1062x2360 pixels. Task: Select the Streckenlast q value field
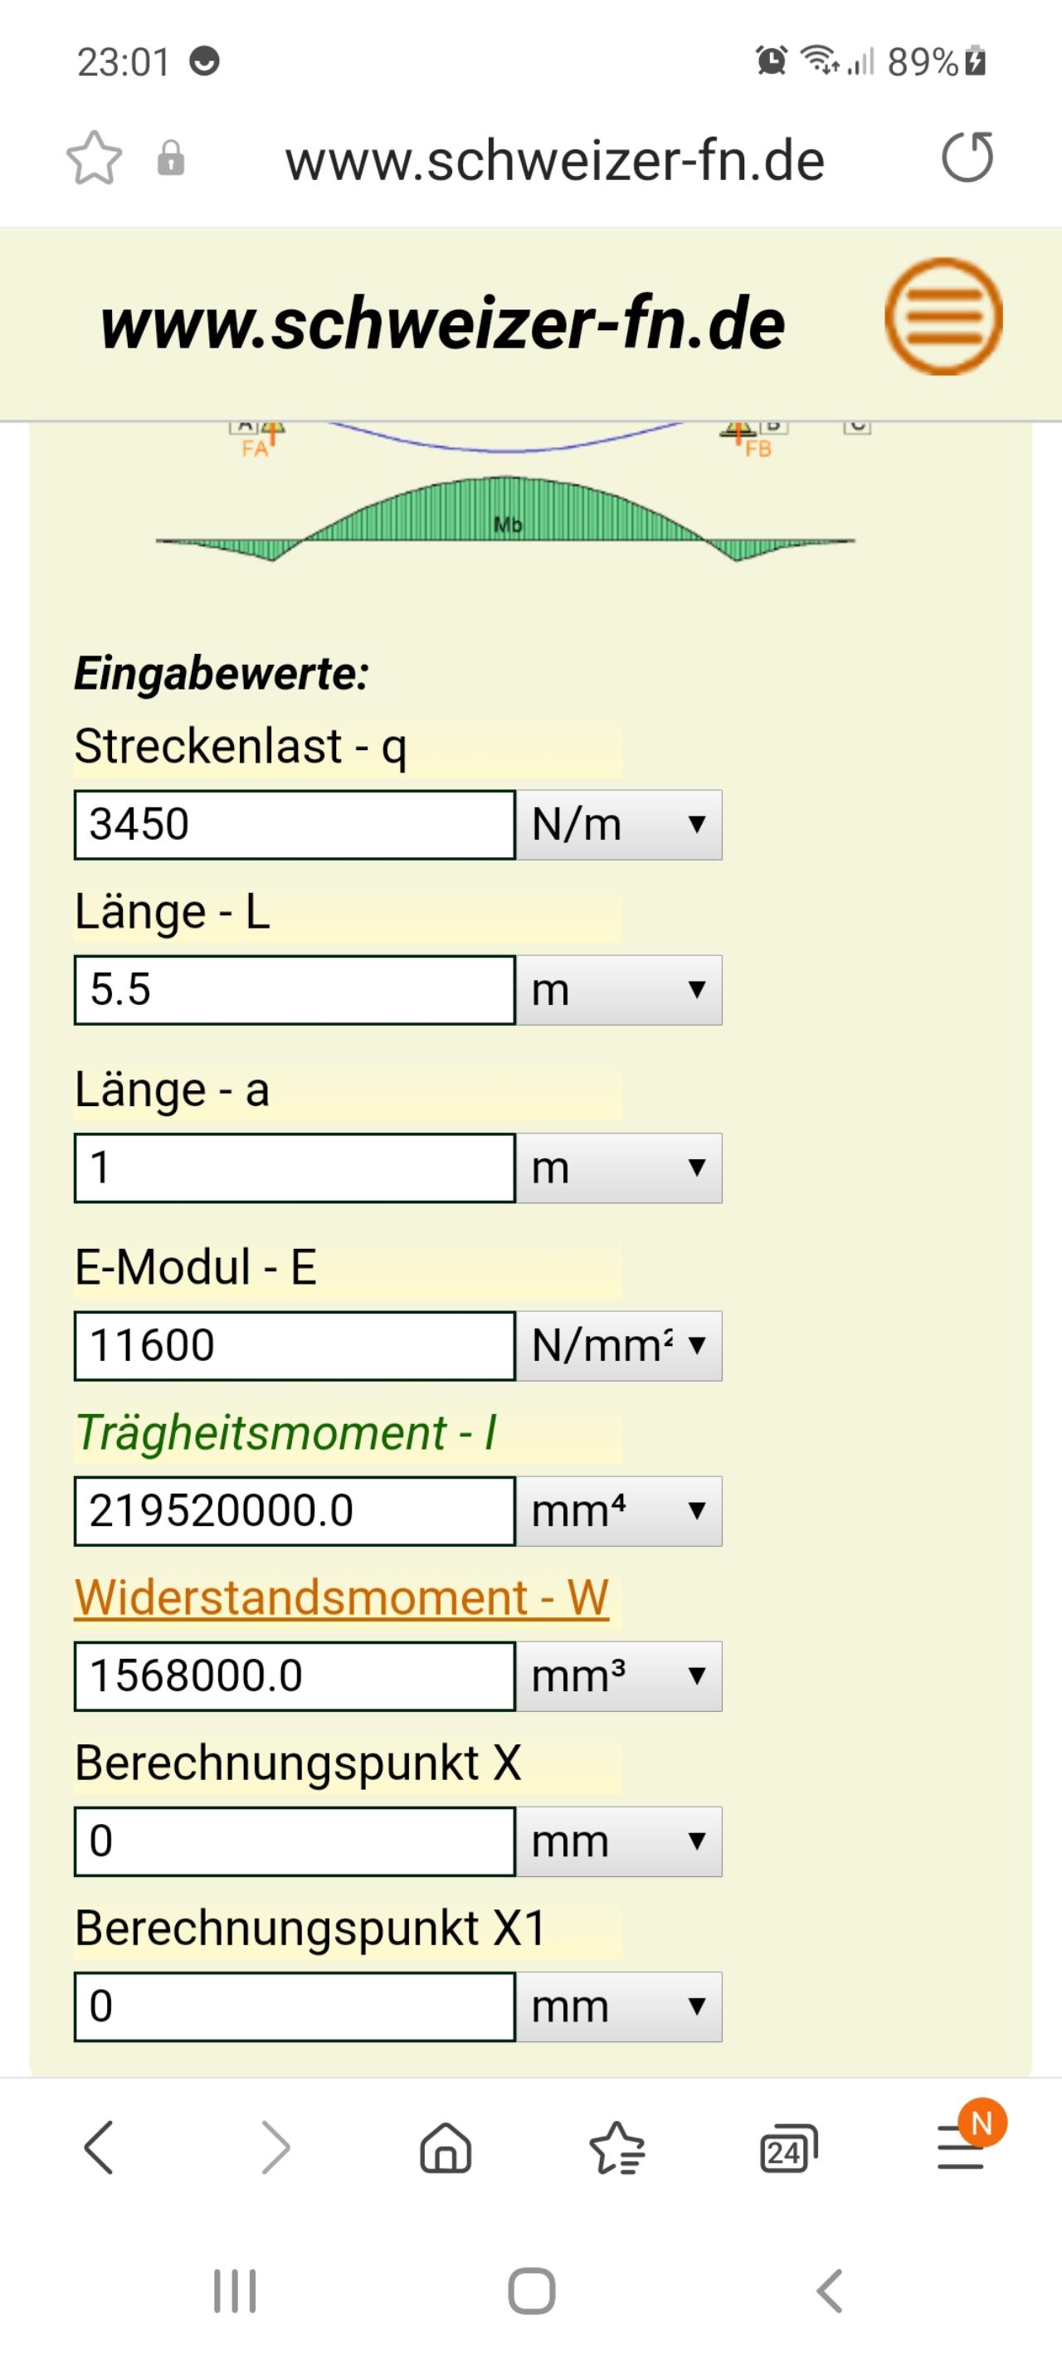pyautogui.click(x=295, y=825)
